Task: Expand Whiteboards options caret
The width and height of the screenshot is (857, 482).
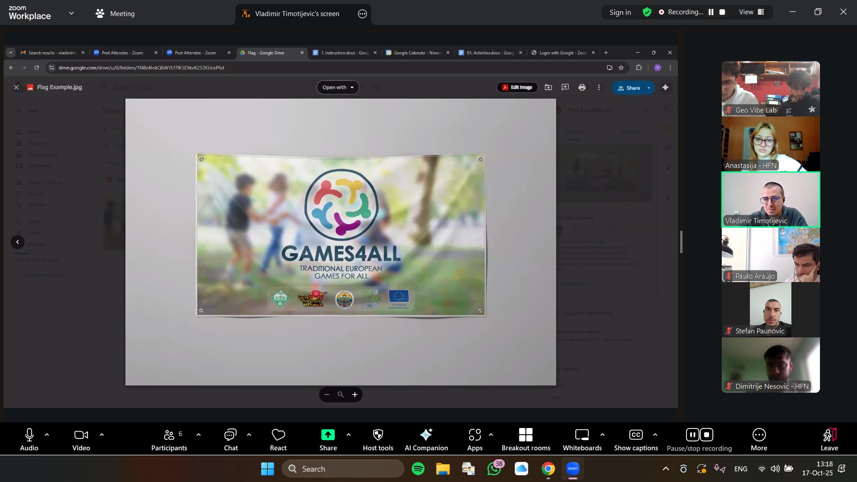Action: tap(603, 435)
